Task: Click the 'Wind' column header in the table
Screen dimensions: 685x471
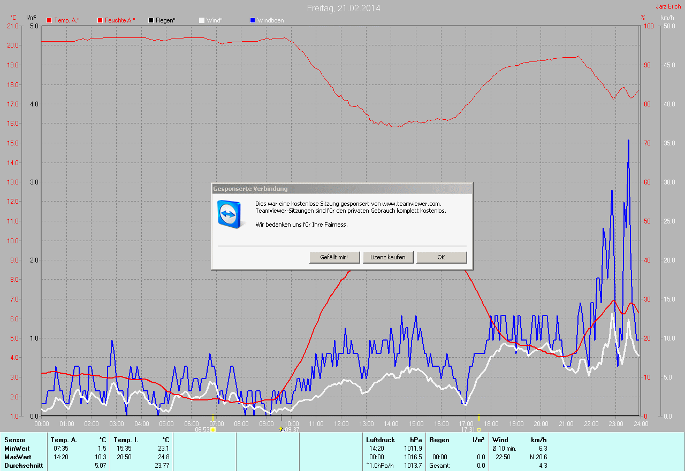Action: [x=500, y=440]
